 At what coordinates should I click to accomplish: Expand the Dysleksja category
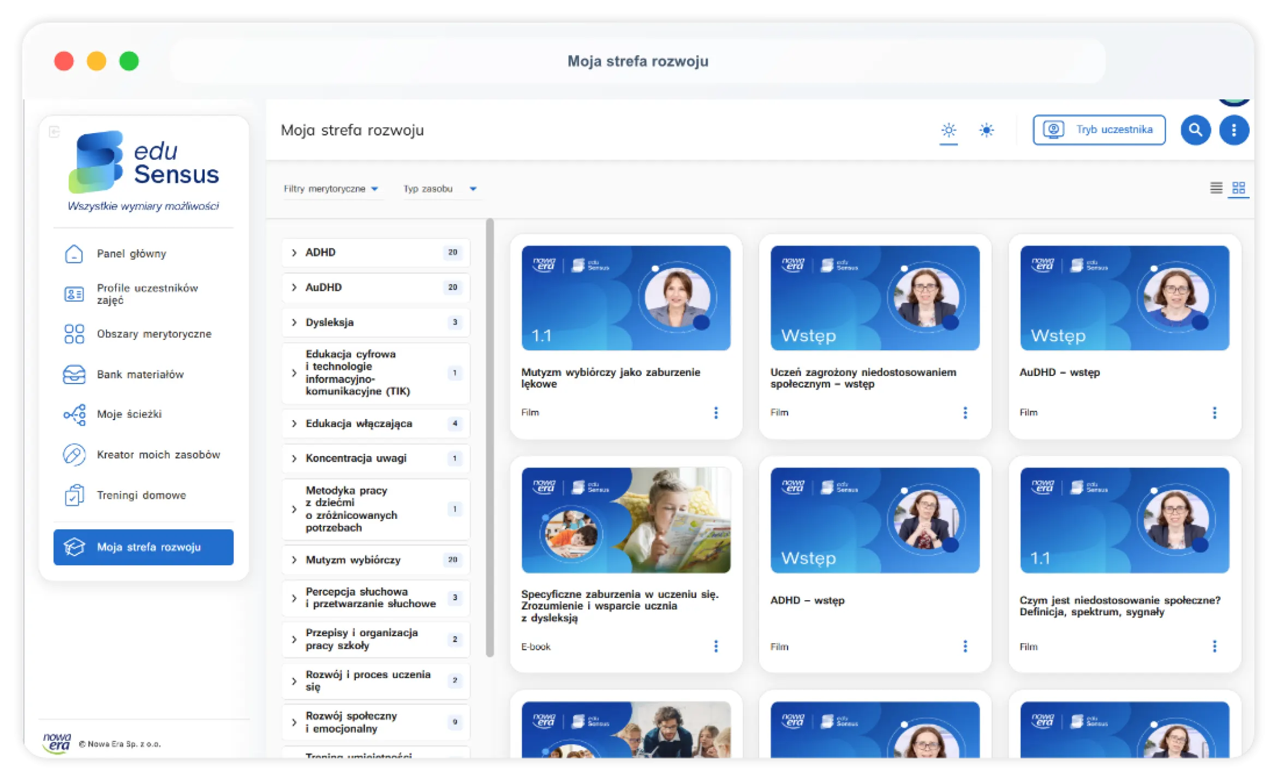coord(375,322)
